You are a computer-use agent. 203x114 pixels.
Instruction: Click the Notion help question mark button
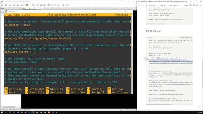(x=199, y=106)
